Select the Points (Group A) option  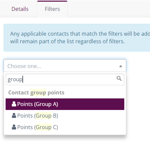65,104
